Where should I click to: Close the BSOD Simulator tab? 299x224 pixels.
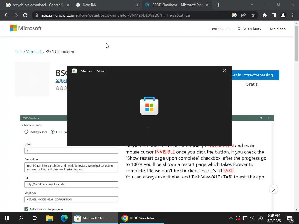[207, 5]
